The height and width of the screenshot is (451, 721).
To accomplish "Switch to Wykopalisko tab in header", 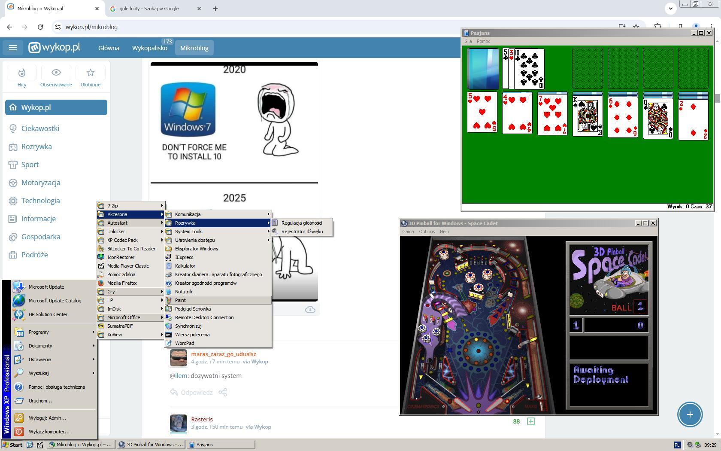I will pos(150,48).
